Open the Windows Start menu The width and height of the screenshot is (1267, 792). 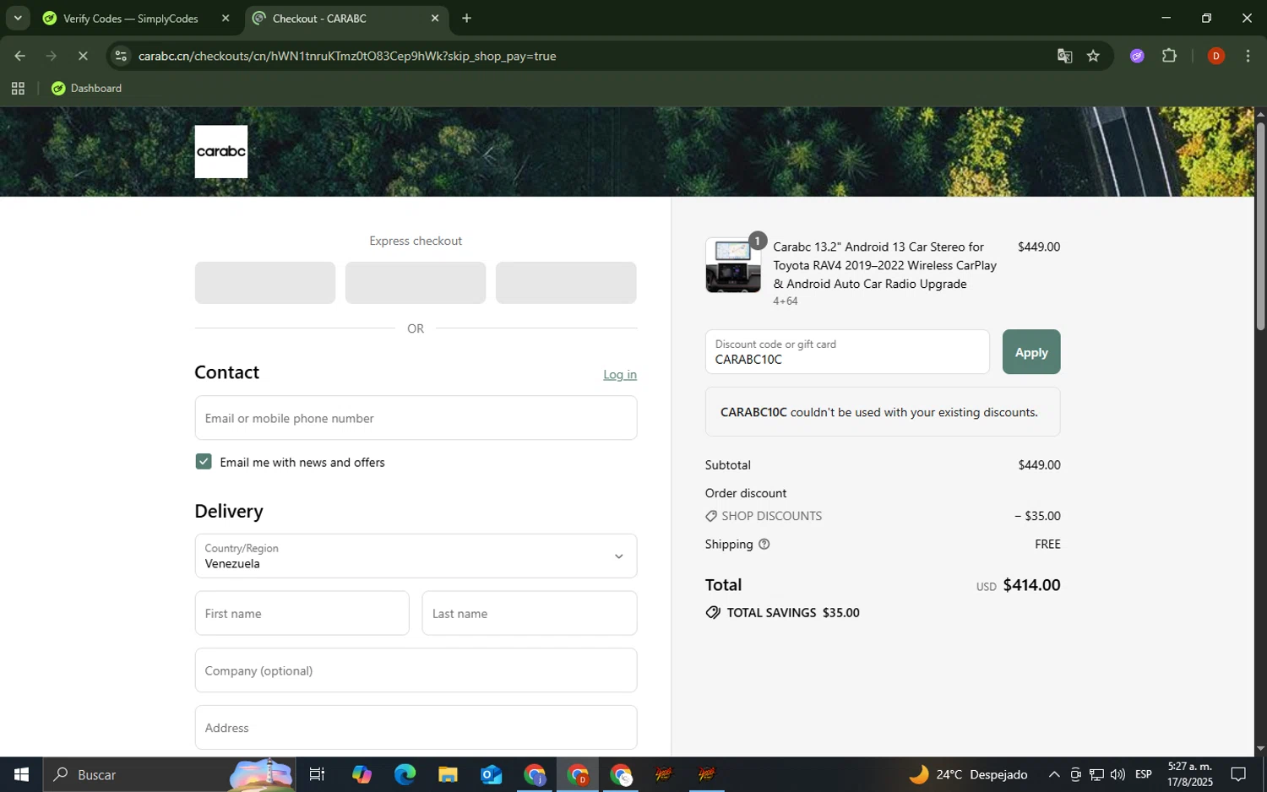click(x=21, y=774)
